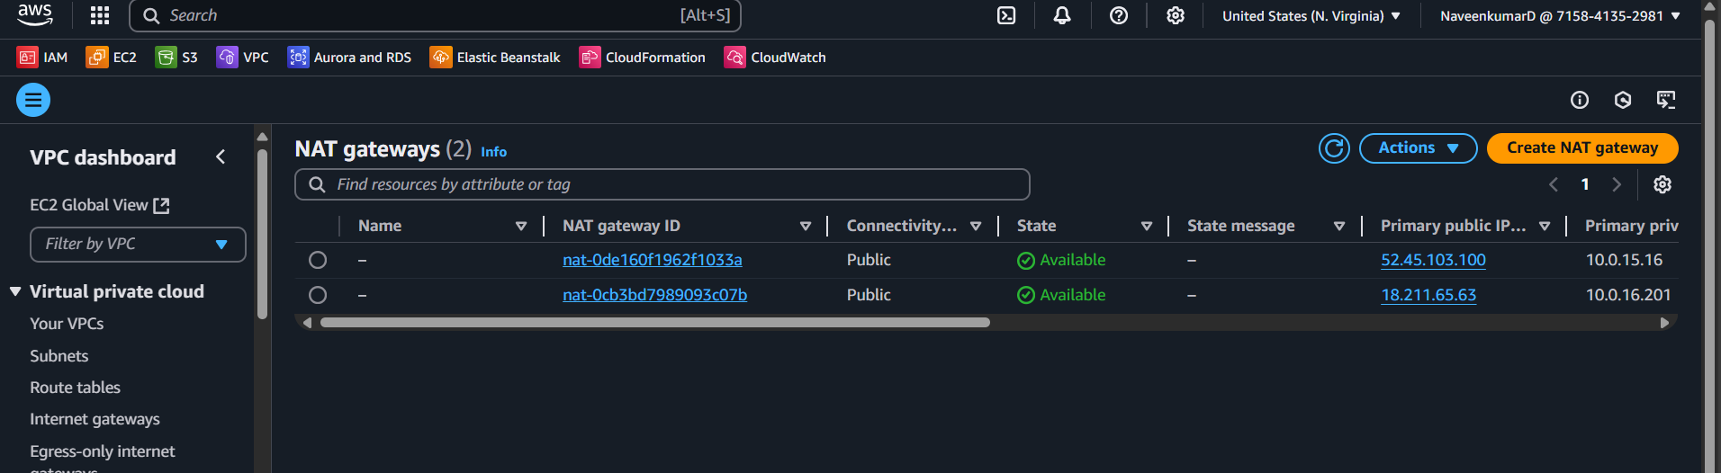
Task: Sort by the NAT gateway ID column arrow
Action: 806,226
